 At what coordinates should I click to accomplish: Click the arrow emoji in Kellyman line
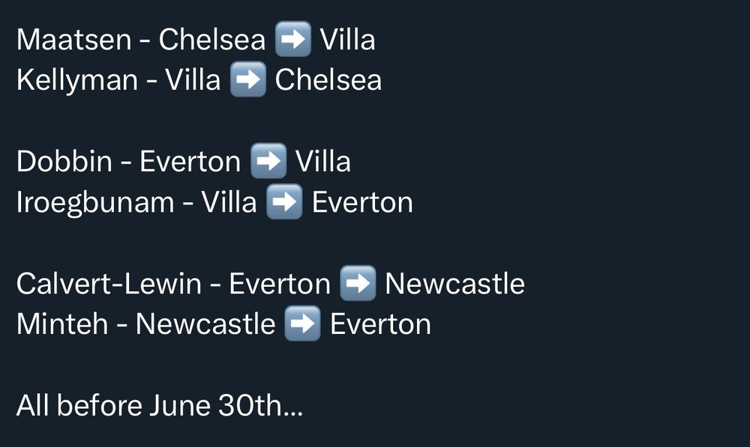point(248,79)
